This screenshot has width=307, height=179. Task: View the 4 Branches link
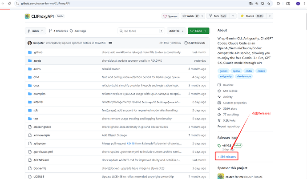tap(58, 31)
